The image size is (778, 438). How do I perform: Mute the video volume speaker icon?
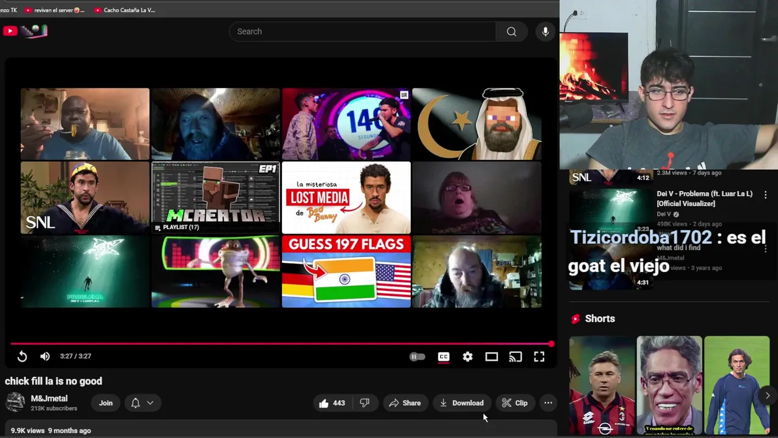click(x=45, y=356)
